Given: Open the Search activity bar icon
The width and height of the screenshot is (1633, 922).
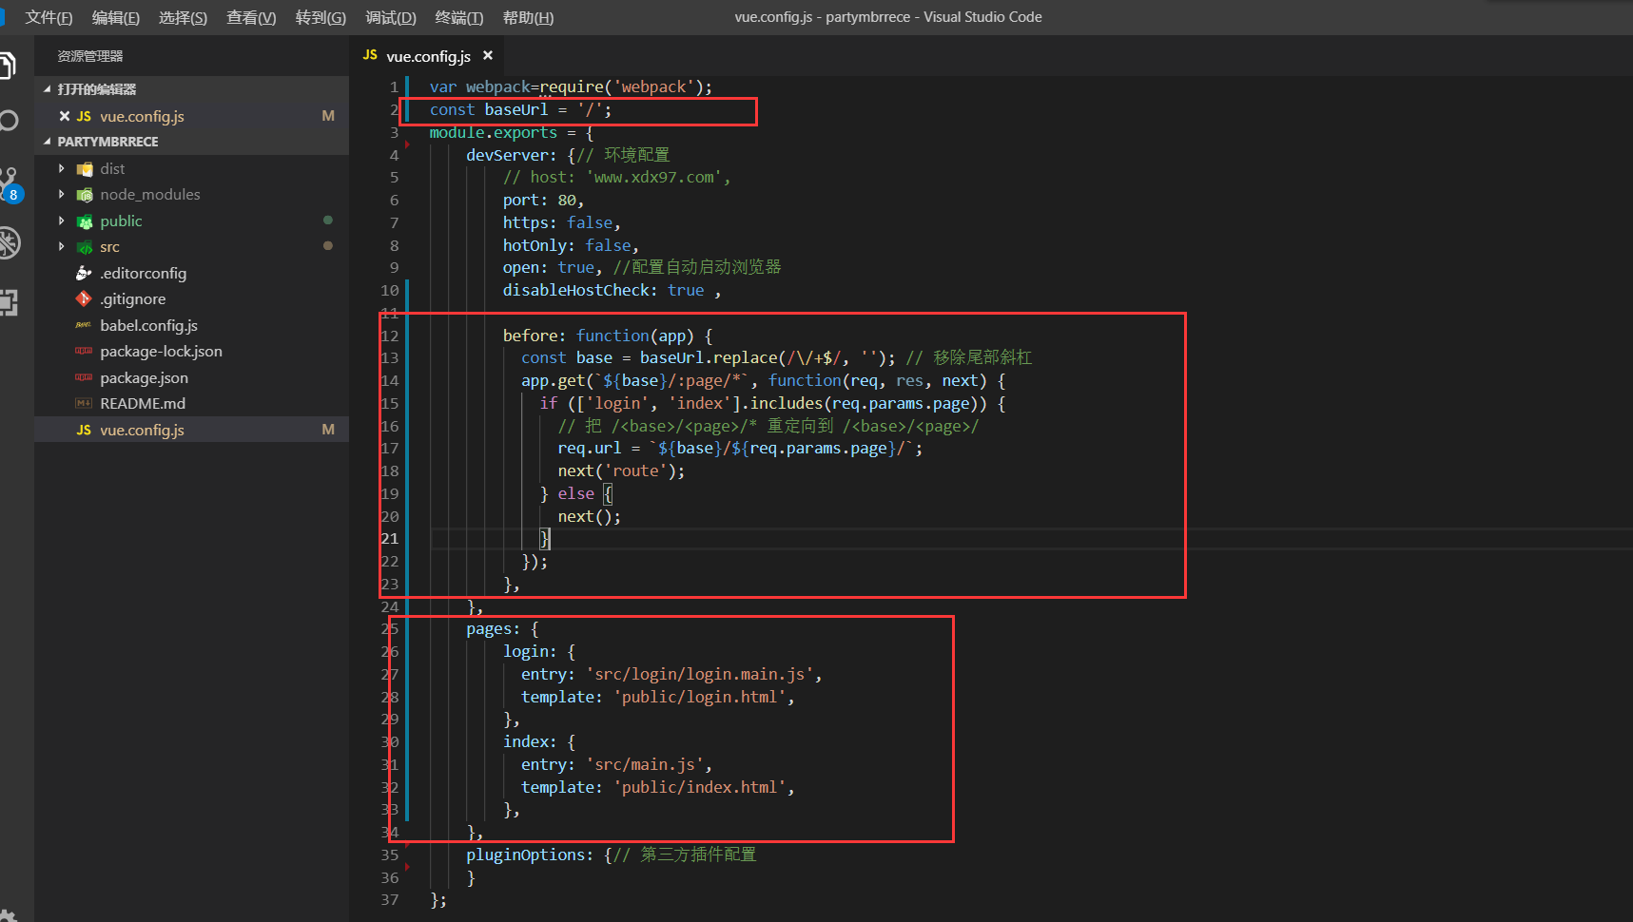Looking at the screenshot, I should [8, 121].
